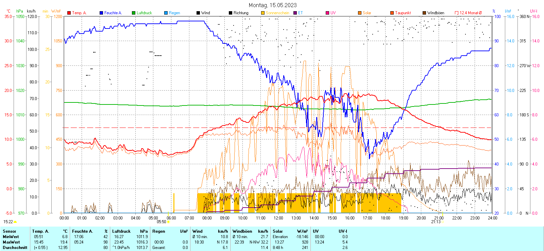Click the MaxWert row label
This screenshot has width=544, height=251.
[11, 242]
